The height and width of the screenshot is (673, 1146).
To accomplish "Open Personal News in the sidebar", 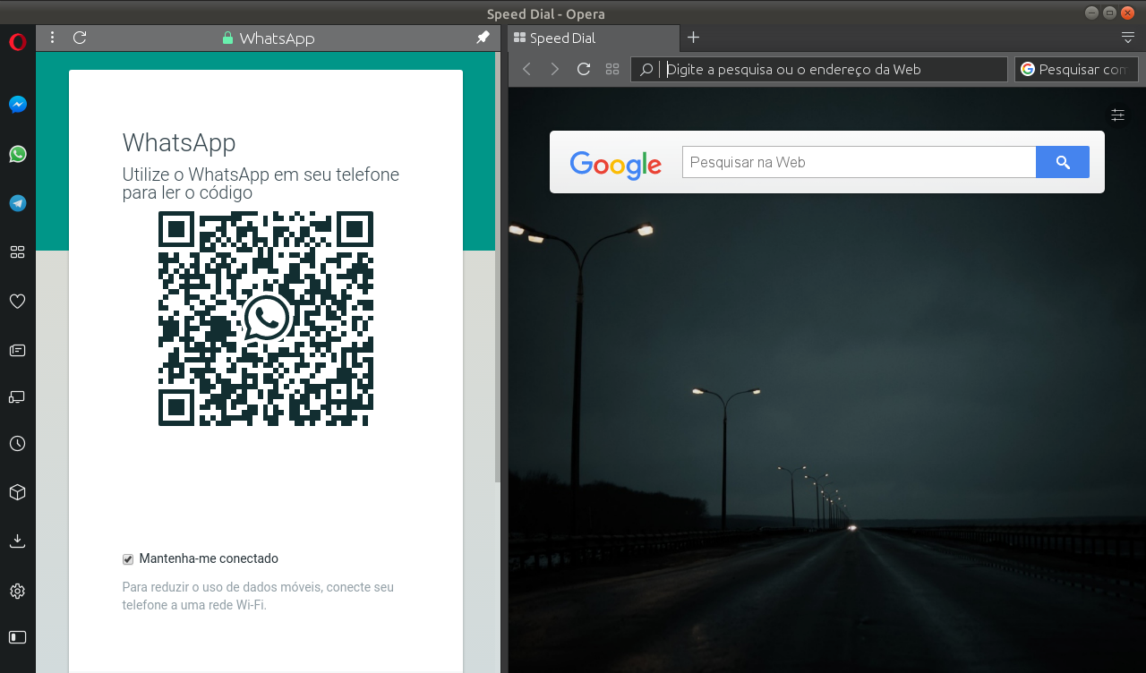I will [17, 350].
